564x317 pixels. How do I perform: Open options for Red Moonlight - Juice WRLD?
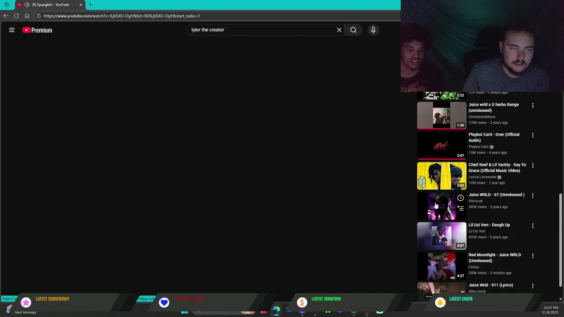[533, 255]
